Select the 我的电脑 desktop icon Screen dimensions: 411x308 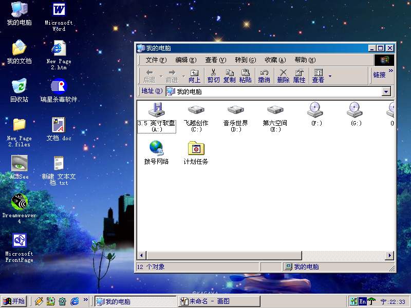coord(19,14)
